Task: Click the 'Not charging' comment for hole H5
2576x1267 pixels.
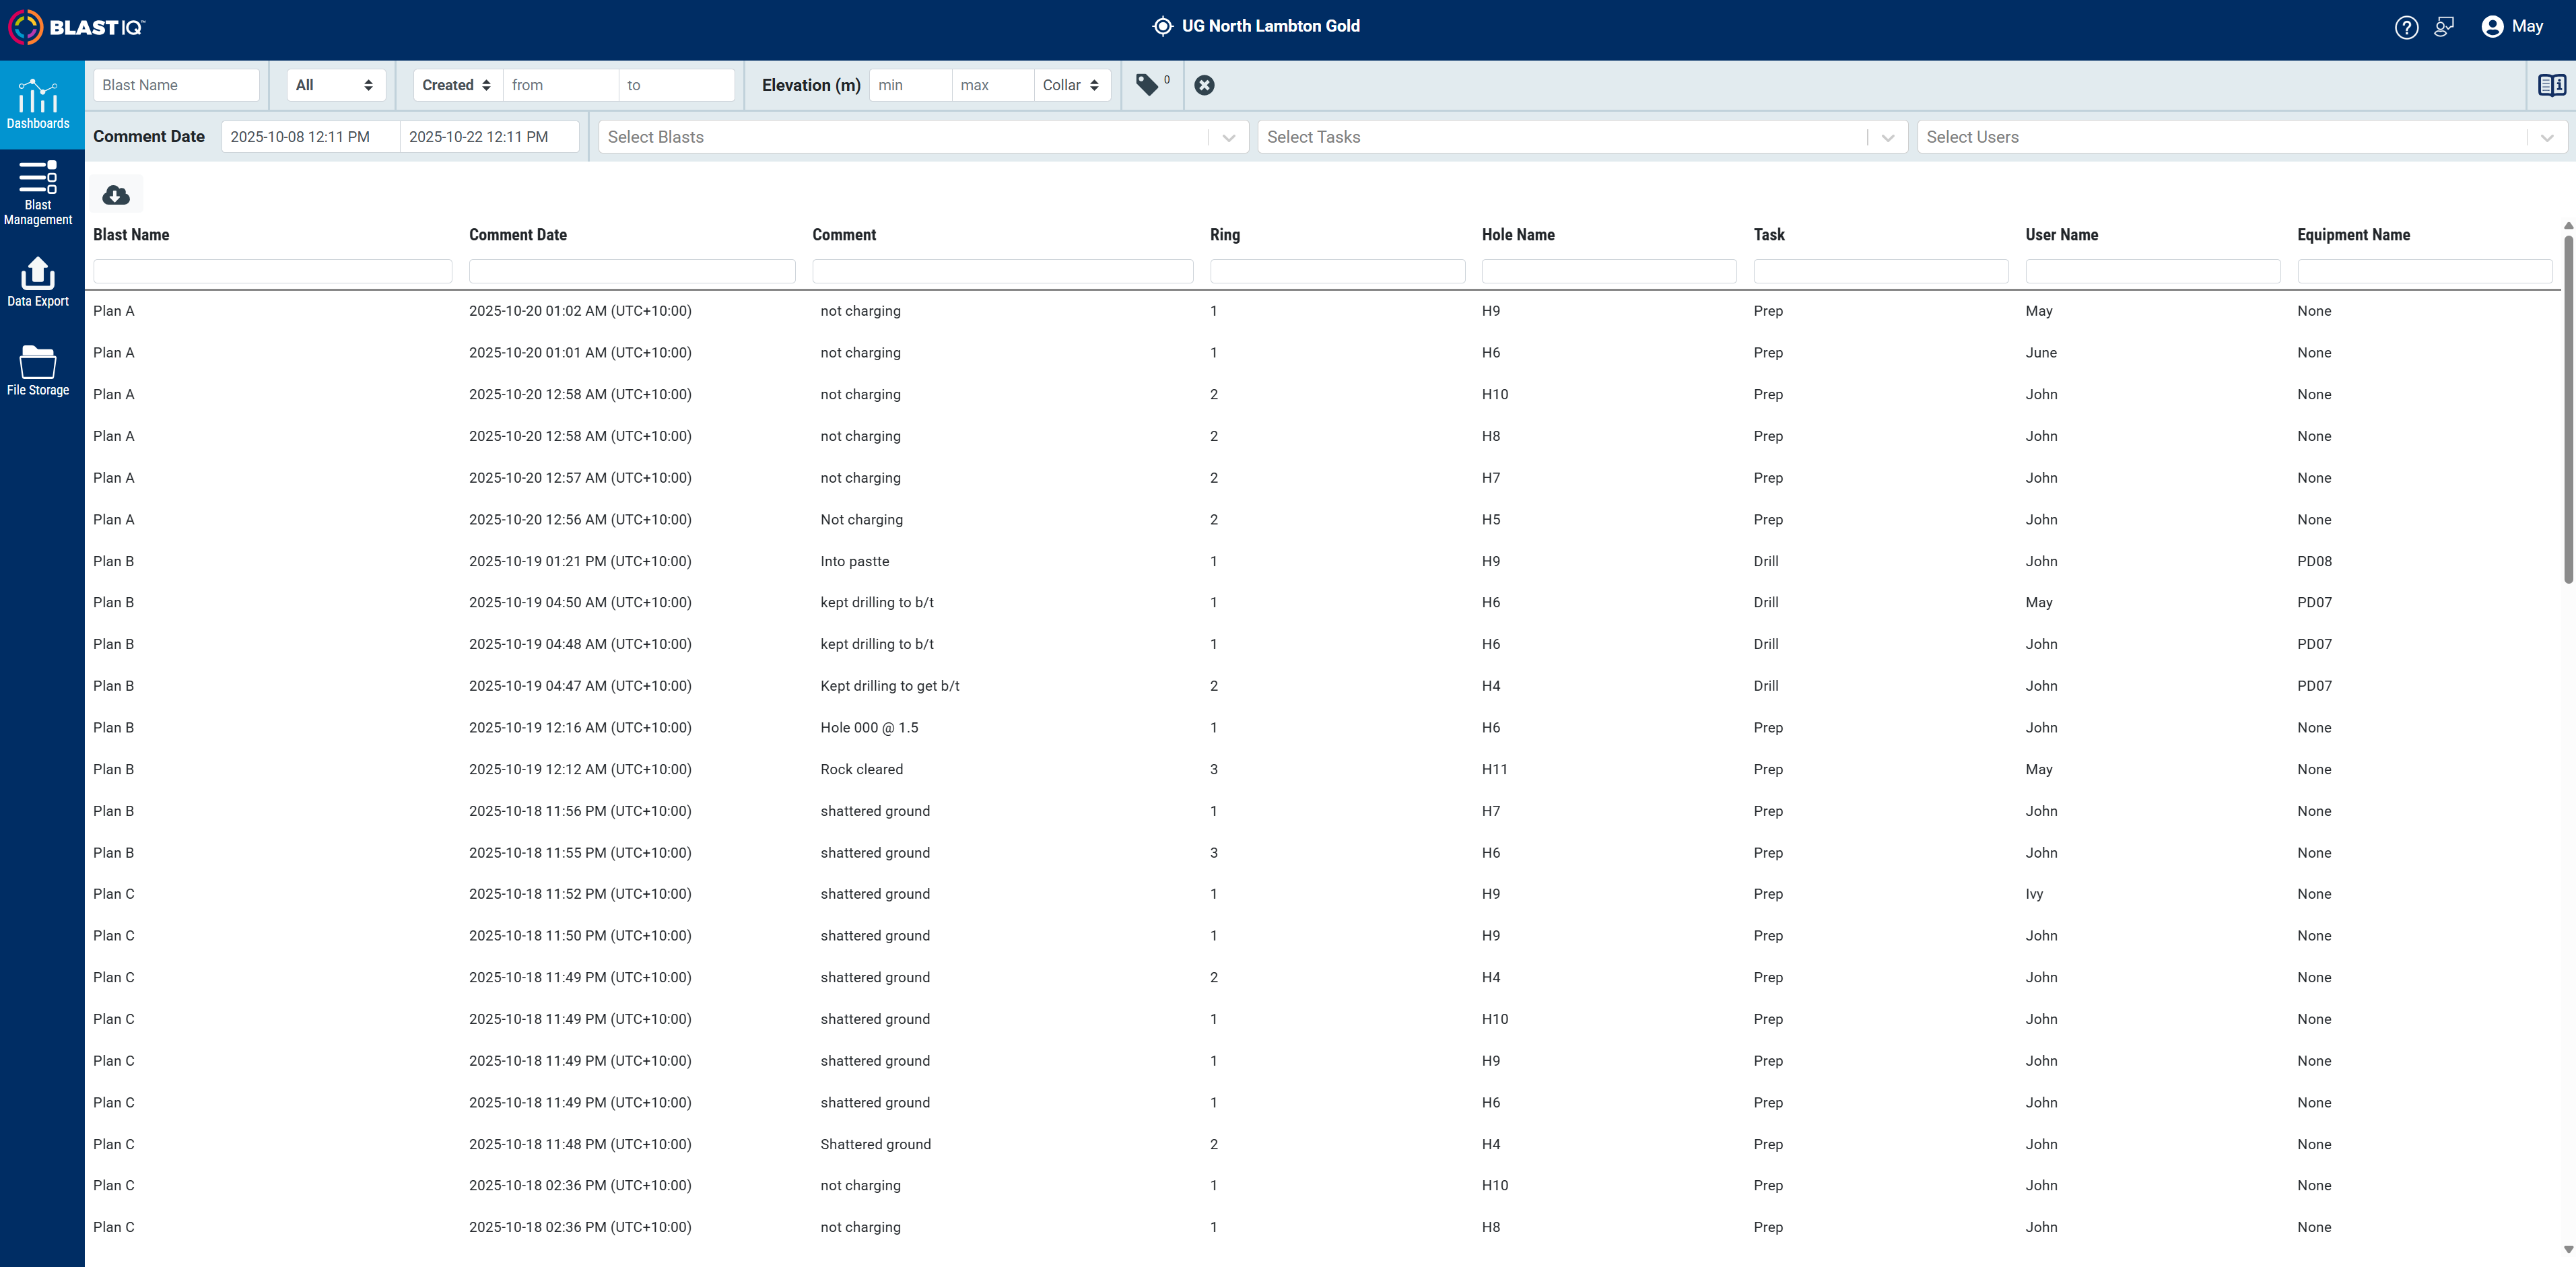Action: coord(862,520)
